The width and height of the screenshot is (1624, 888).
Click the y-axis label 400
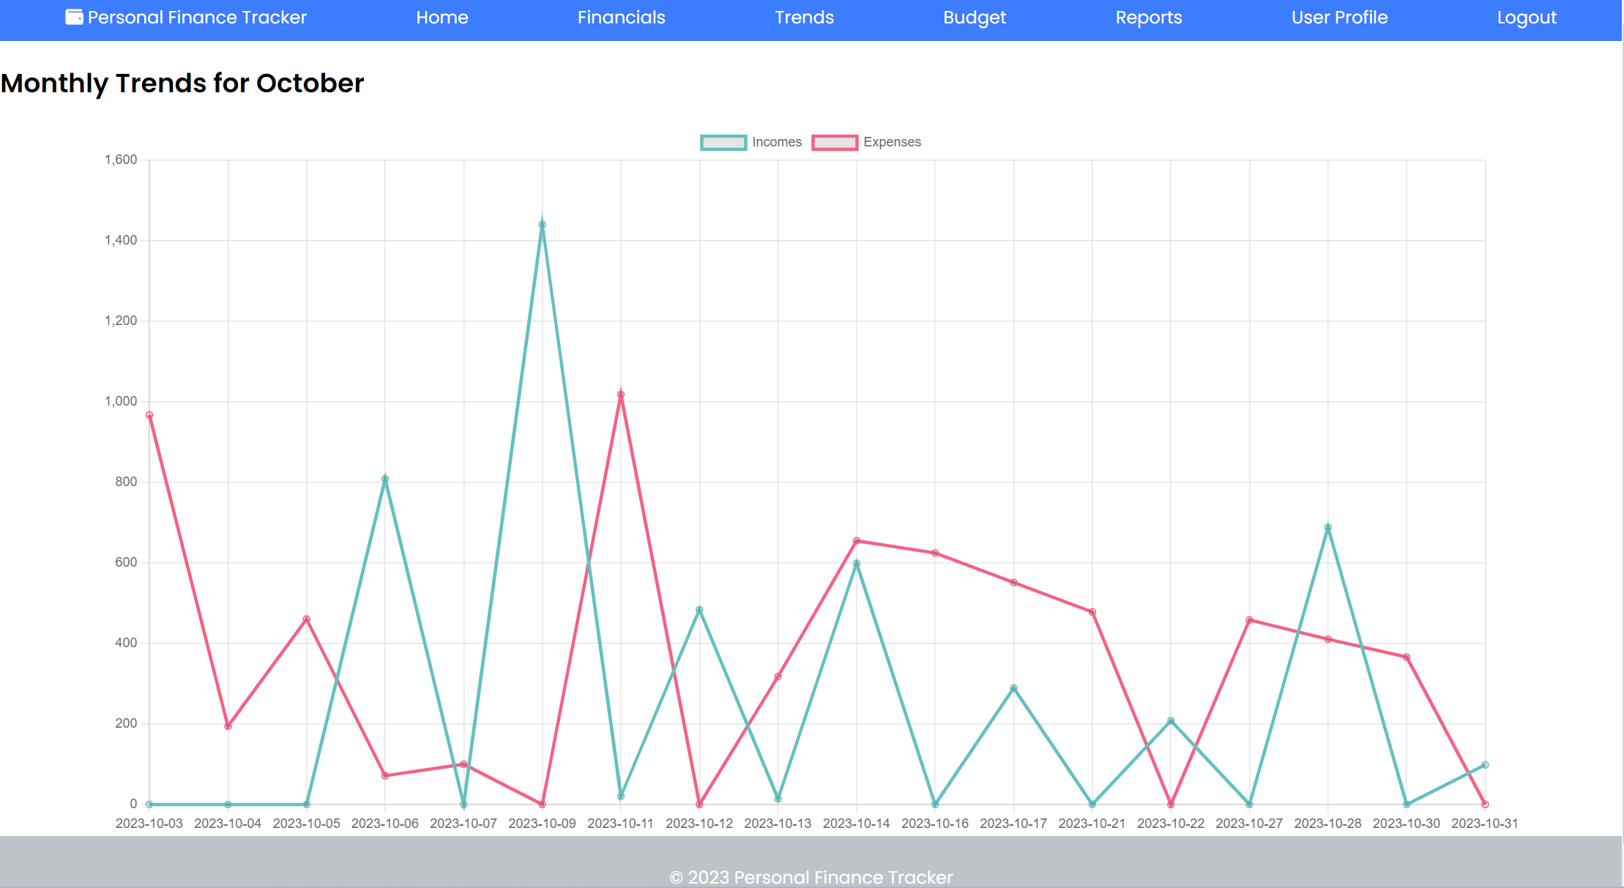126,643
